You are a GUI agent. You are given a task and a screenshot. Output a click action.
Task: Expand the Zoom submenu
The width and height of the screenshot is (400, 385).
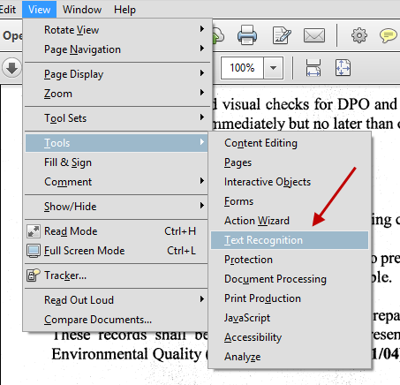tap(117, 94)
